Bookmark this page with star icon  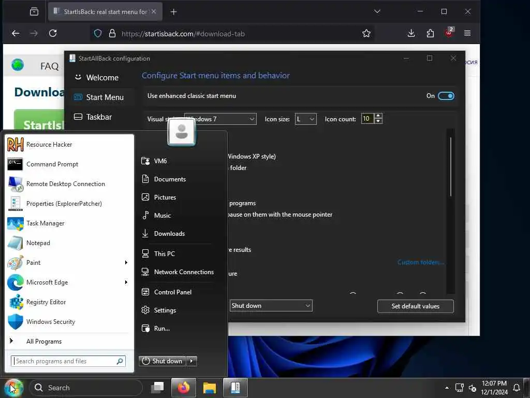click(x=366, y=33)
